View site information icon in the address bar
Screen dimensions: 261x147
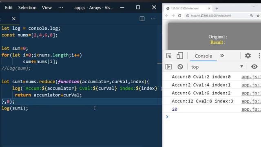[188, 16]
